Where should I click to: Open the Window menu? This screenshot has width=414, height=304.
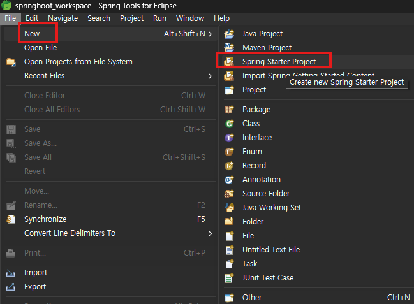pos(190,18)
